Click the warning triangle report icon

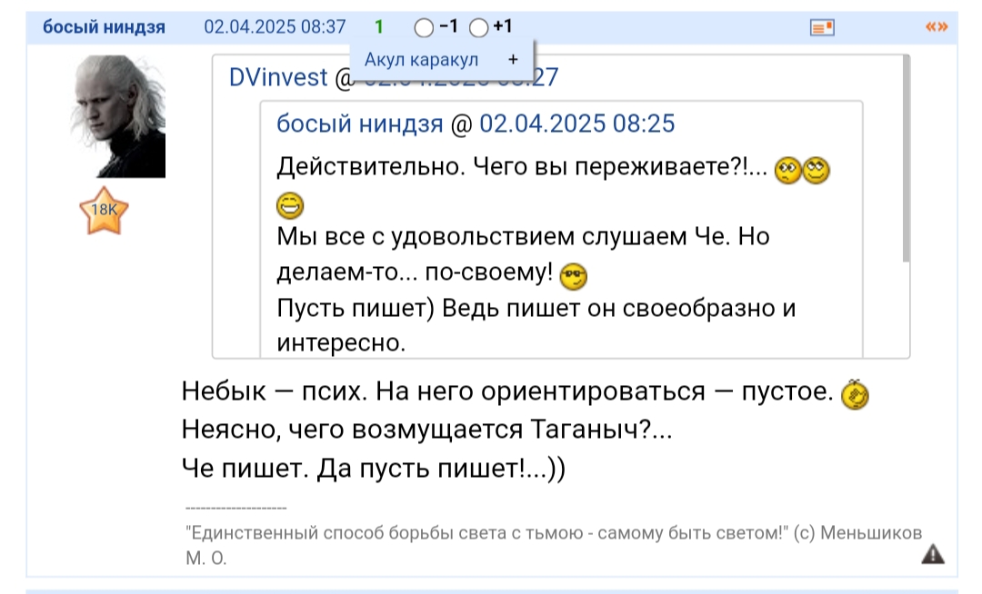tap(933, 554)
